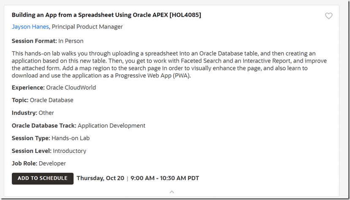The height and width of the screenshot is (200, 350).
Task: Select the Session Format label
Action: (34, 41)
